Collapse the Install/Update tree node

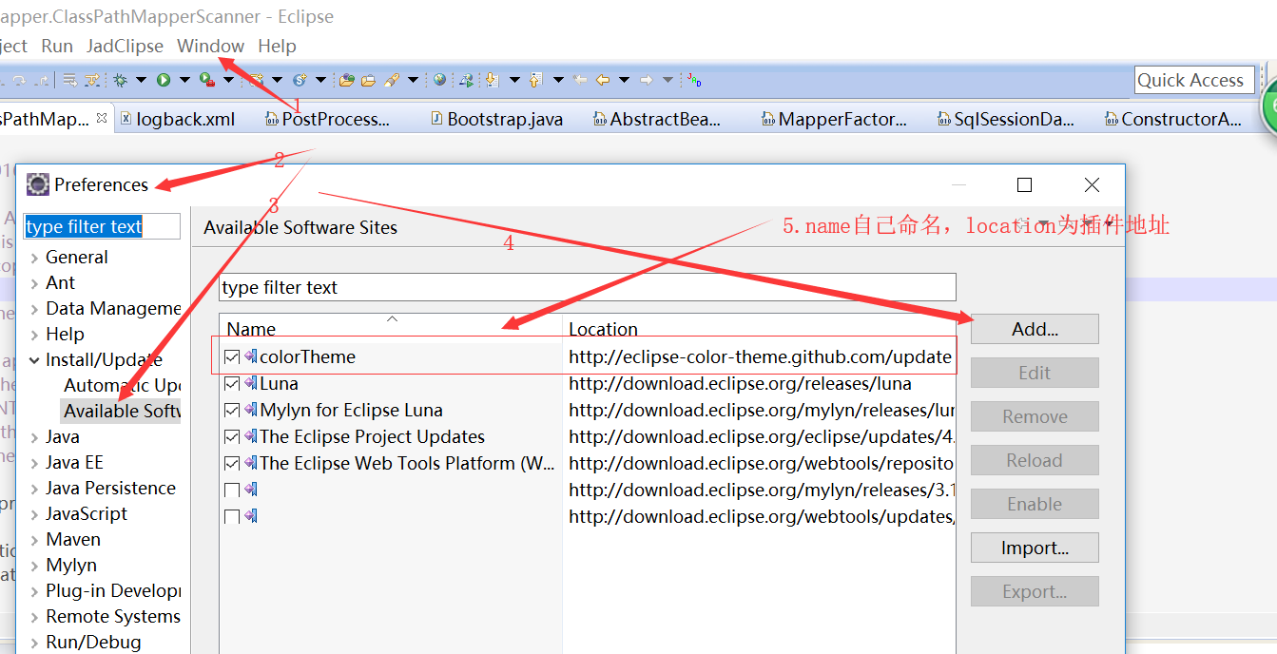[x=35, y=360]
